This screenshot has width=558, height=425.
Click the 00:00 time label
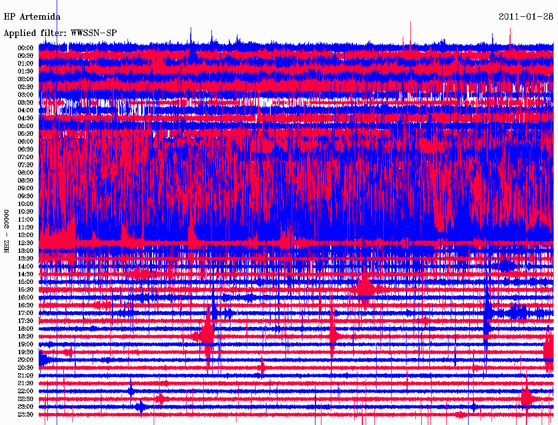click(x=26, y=48)
